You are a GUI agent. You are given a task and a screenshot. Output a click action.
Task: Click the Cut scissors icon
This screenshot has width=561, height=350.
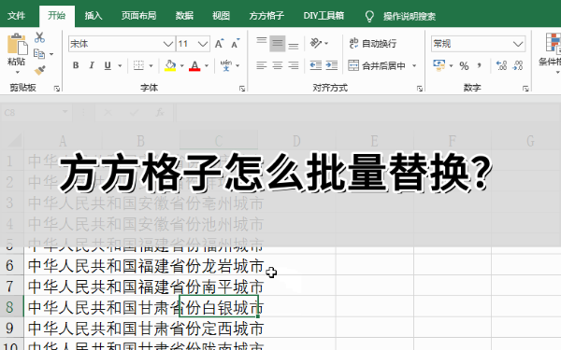click(x=39, y=37)
